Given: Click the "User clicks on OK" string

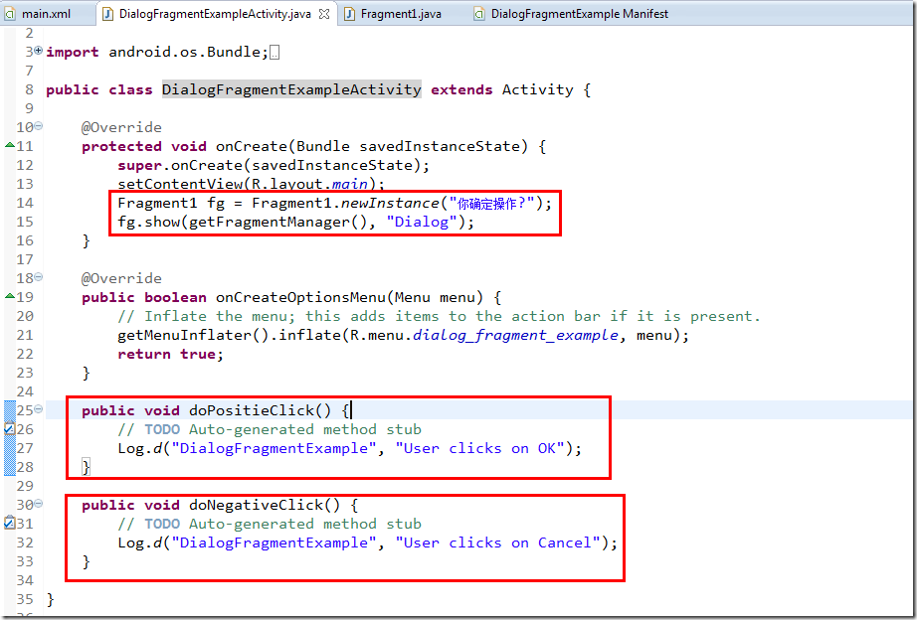Looking at the screenshot, I should [x=479, y=448].
